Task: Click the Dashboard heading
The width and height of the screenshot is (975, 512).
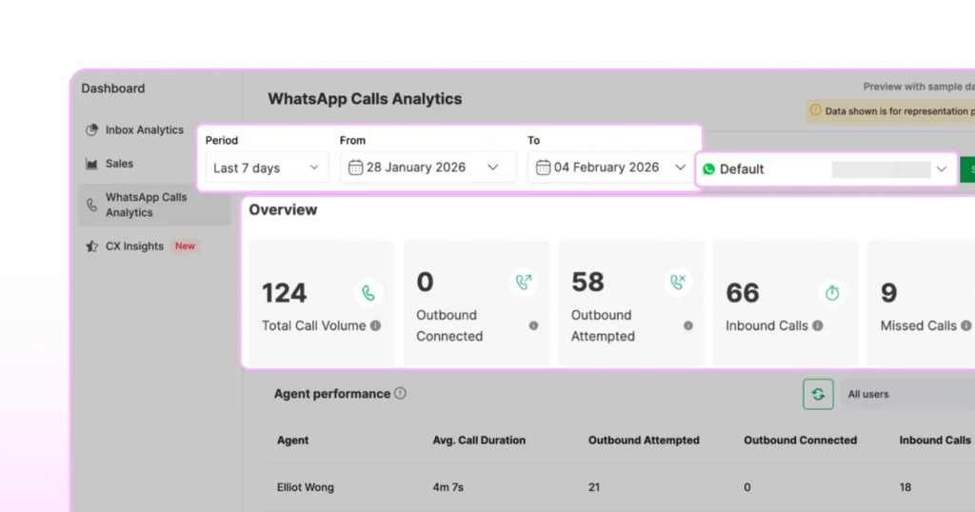Action: click(x=113, y=89)
